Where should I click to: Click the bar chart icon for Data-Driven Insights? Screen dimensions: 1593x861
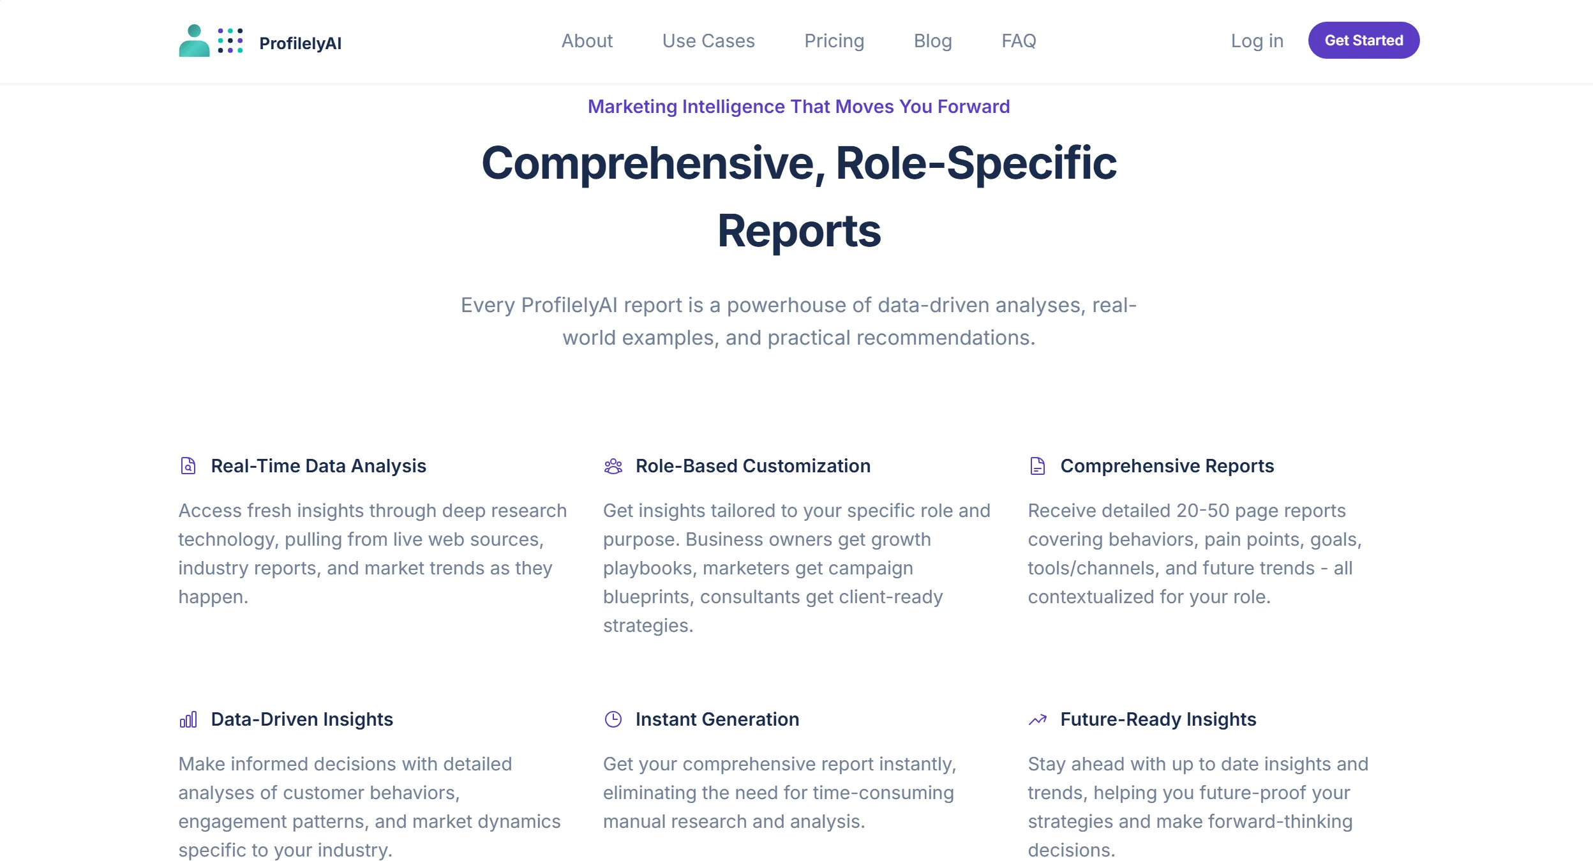click(x=188, y=720)
